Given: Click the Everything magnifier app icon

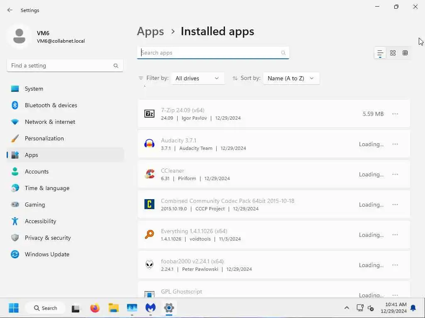Looking at the screenshot, I should pyautogui.click(x=149, y=234).
